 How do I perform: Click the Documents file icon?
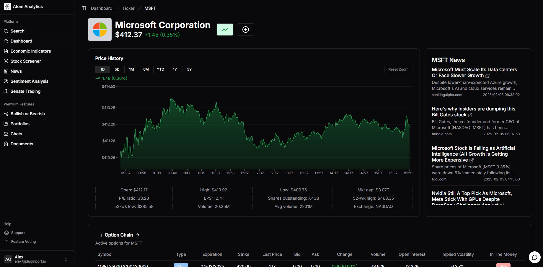(x=6, y=144)
